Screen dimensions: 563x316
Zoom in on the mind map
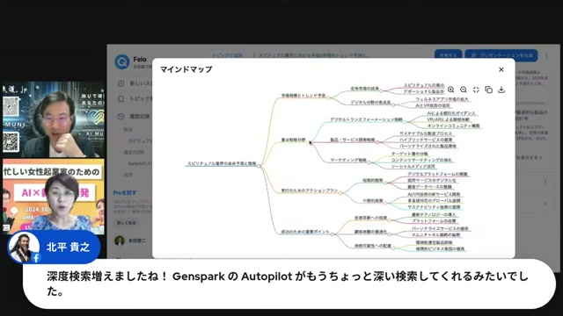click(451, 90)
